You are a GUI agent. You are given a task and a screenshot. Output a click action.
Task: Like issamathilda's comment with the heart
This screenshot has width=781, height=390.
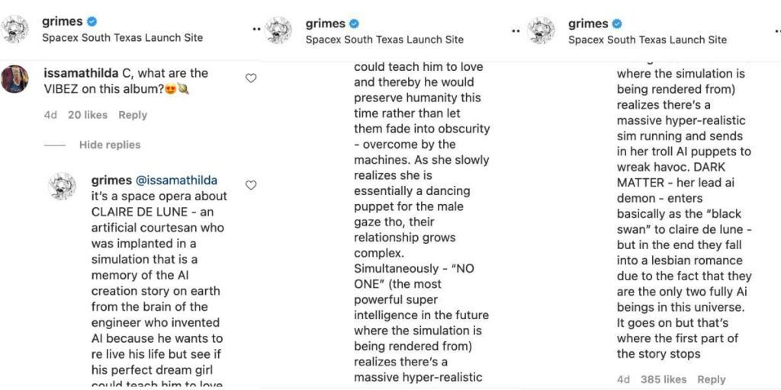[x=251, y=78]
